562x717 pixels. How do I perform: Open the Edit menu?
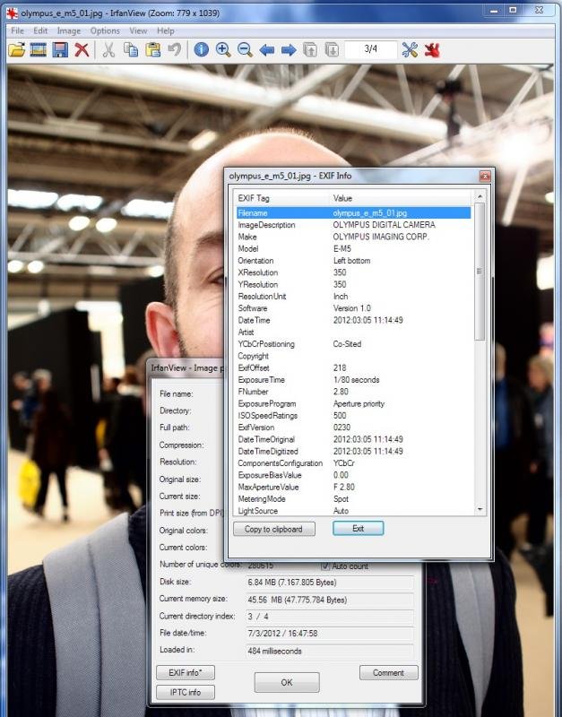(40, 30)
